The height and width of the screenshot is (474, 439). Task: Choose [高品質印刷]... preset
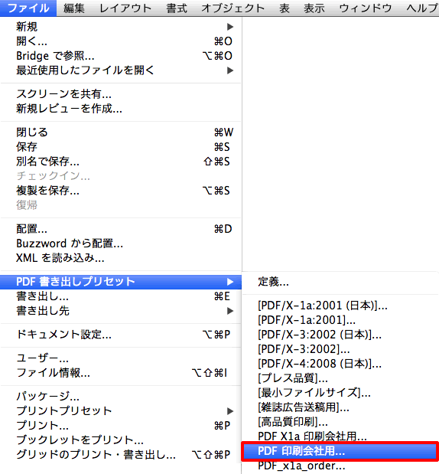340,422
